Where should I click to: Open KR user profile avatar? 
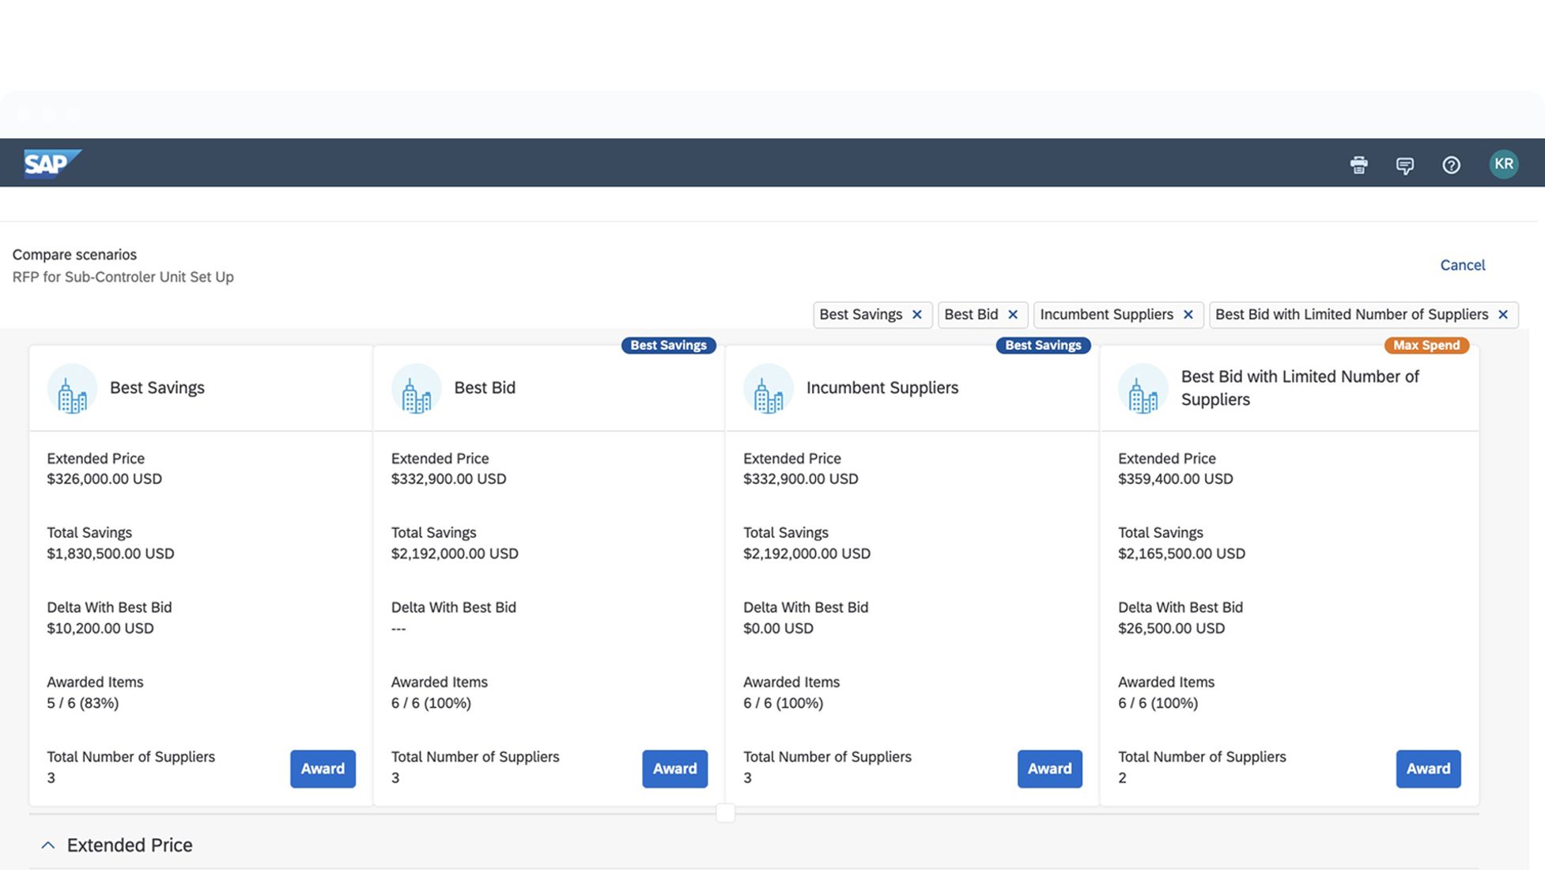[x=1503, y=164]
